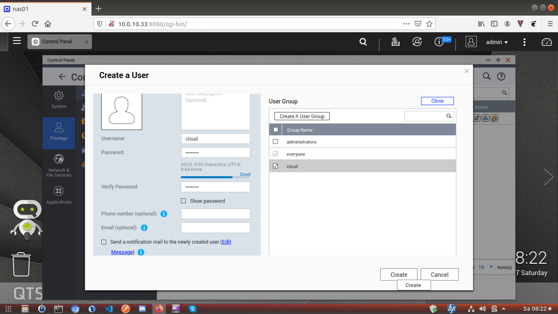Open the QTS search magnifier in top bar
This screenshot has height=314, width=558.
tap(363, 42)
